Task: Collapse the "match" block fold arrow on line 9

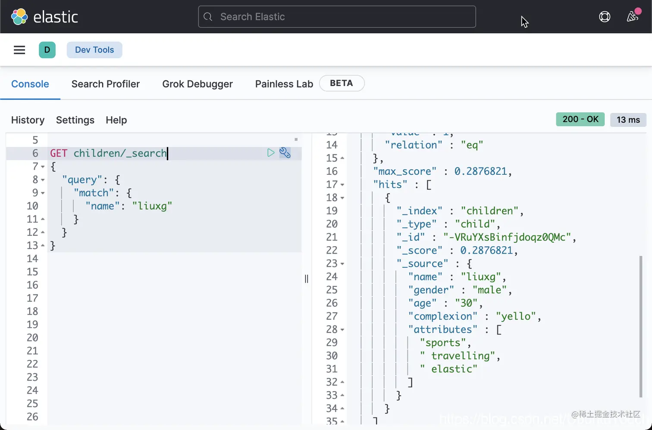Action: pyautogui.click(x=43, y=193)
